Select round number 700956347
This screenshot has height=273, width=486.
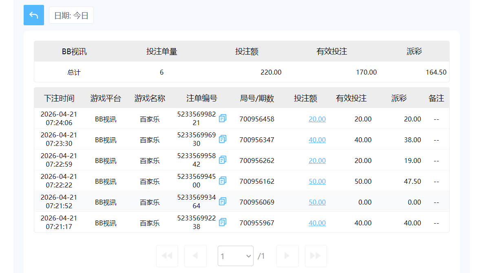click(x=257, y=140)
